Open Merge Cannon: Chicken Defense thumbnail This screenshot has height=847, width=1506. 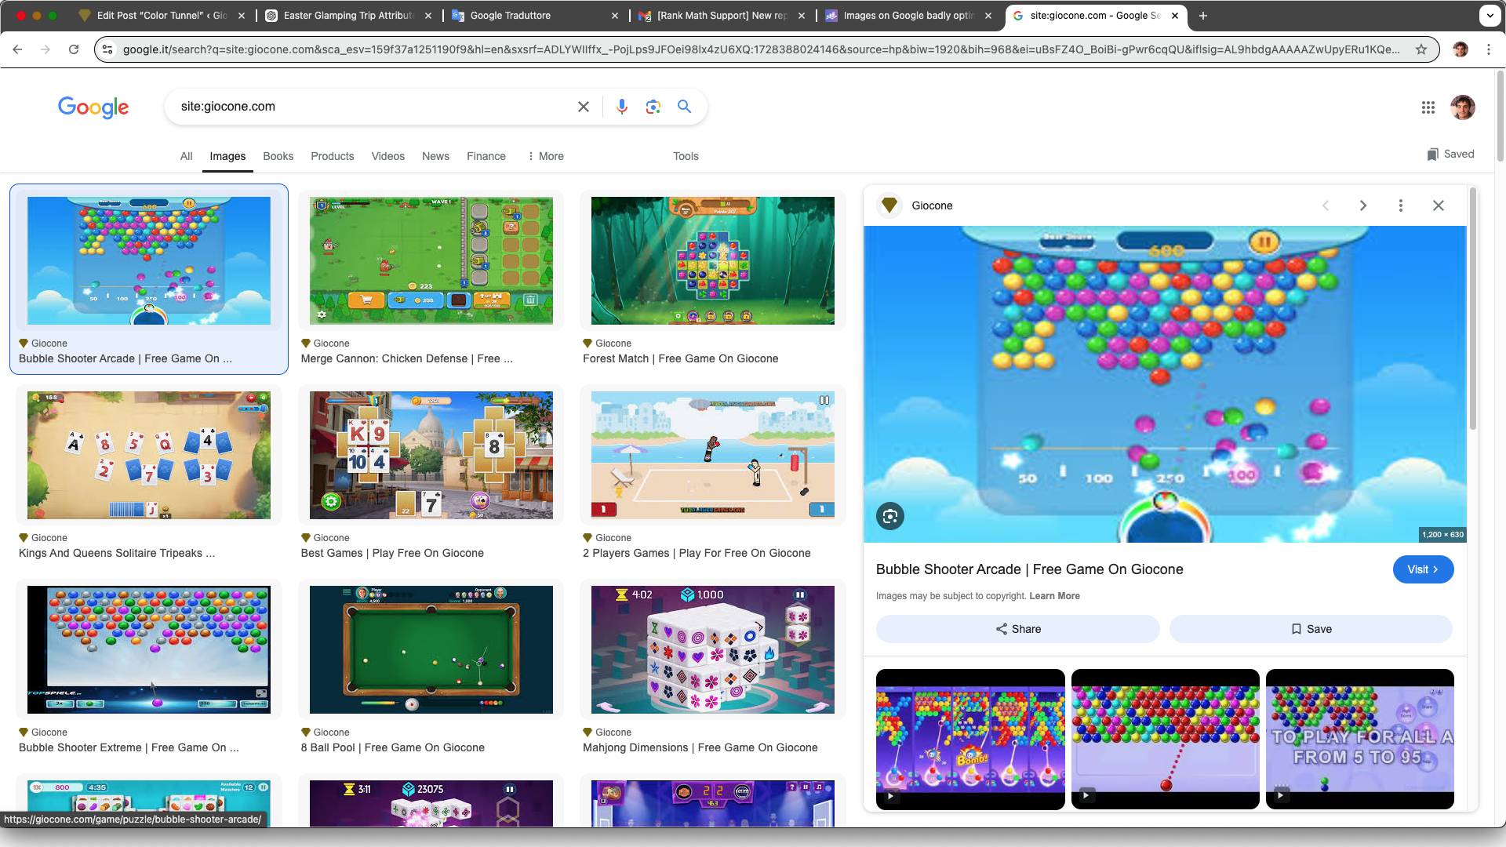(431, 260)
